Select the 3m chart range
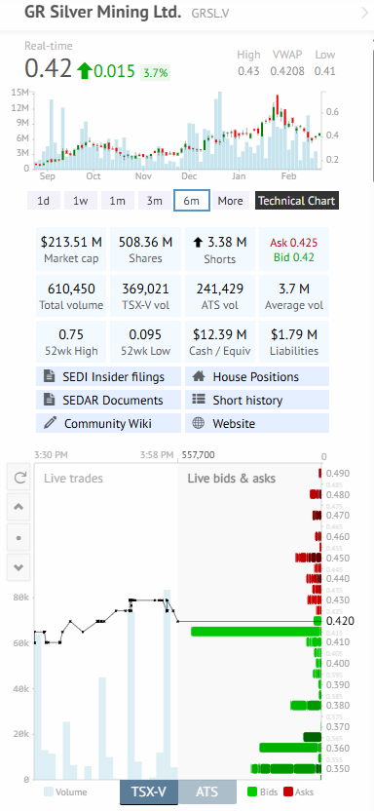 (155, 201)
